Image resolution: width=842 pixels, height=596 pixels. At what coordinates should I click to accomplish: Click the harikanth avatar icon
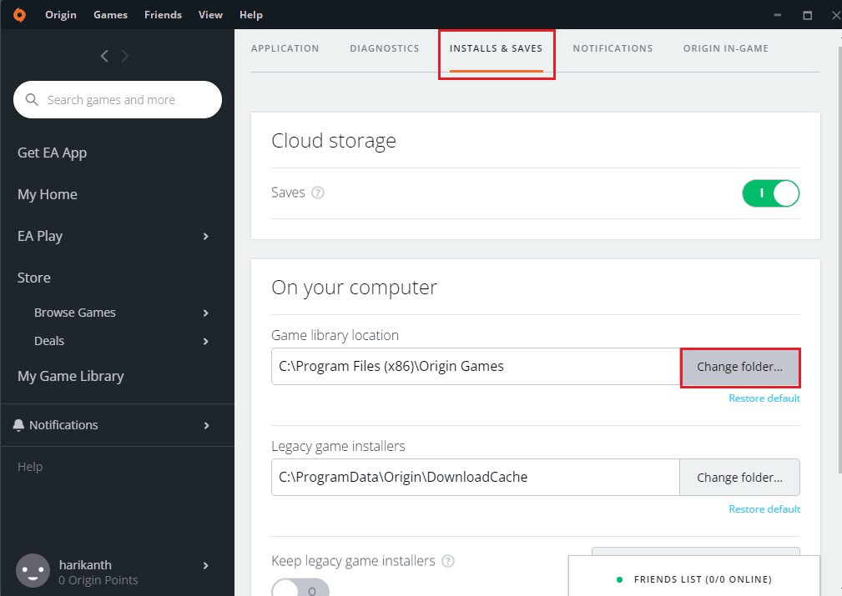[x=33, y=571]
